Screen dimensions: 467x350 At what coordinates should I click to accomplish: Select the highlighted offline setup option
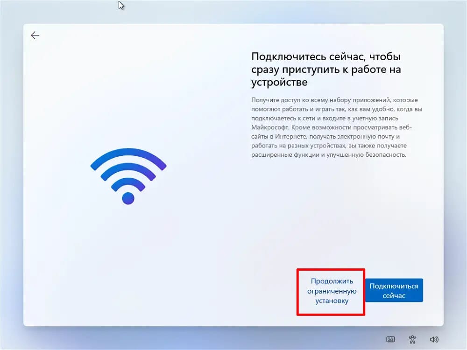coord(330,292)
